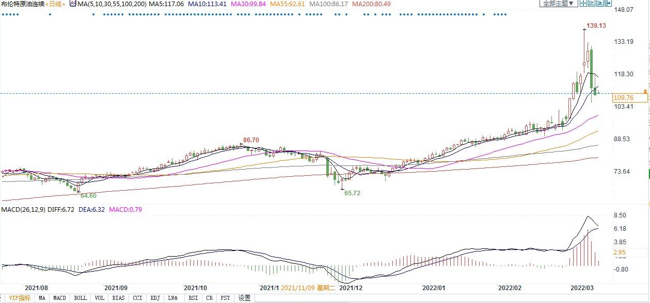Click the 2021/09 date axis label
650x303 pixels.
116,287
